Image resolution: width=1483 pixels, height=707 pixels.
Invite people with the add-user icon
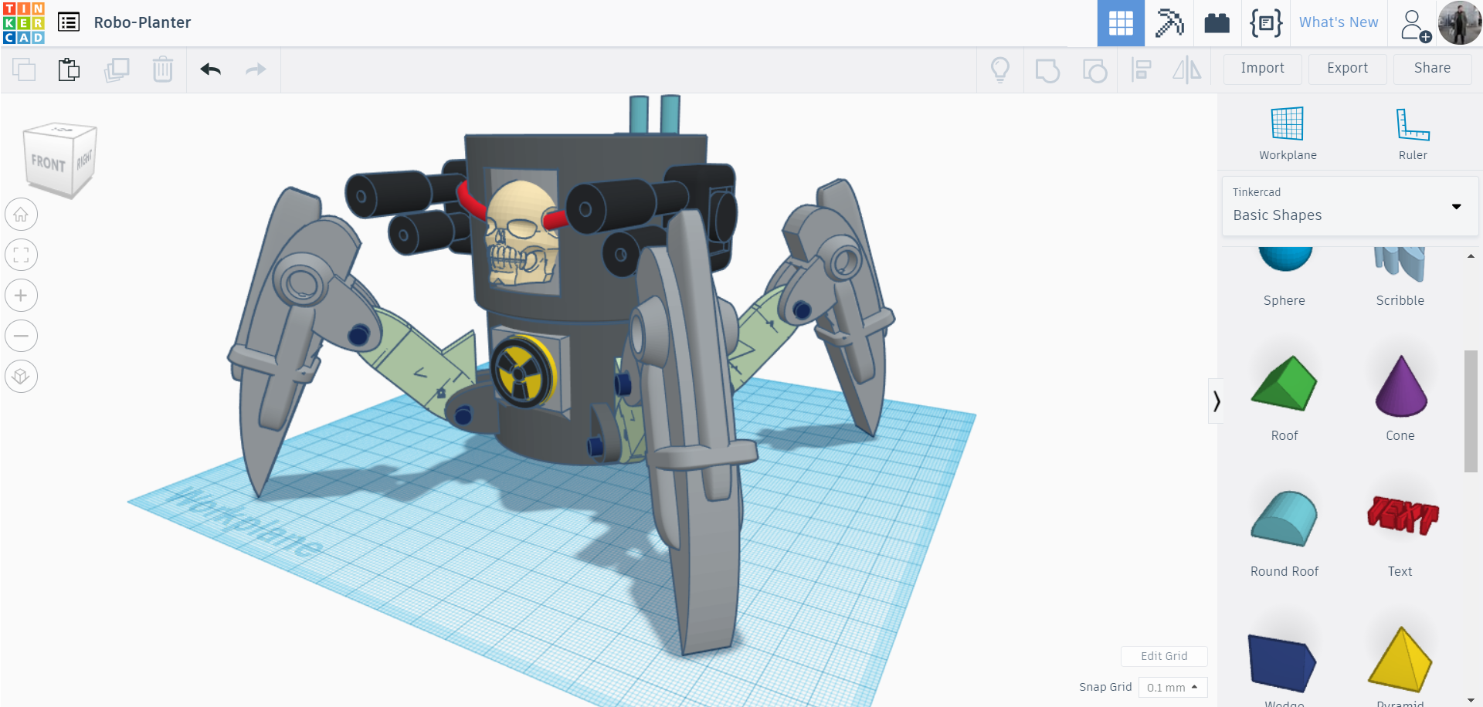[x=1414, y=25]
